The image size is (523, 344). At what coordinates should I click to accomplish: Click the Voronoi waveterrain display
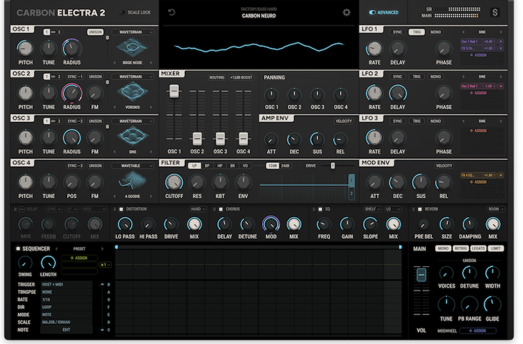coord(132,92)
